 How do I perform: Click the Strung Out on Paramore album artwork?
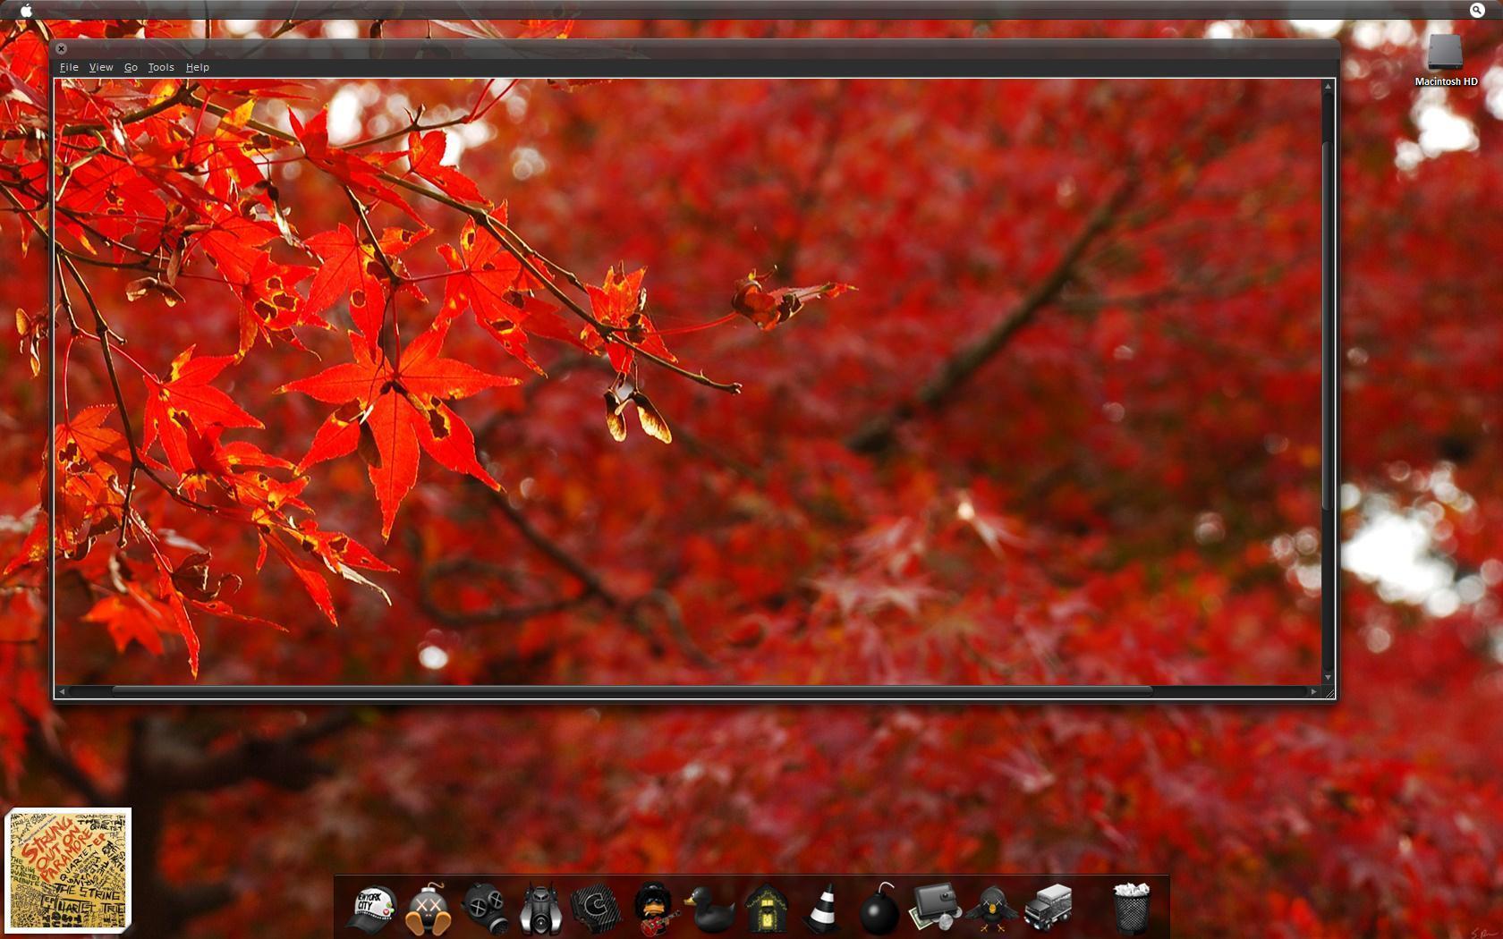coord(68,869)
